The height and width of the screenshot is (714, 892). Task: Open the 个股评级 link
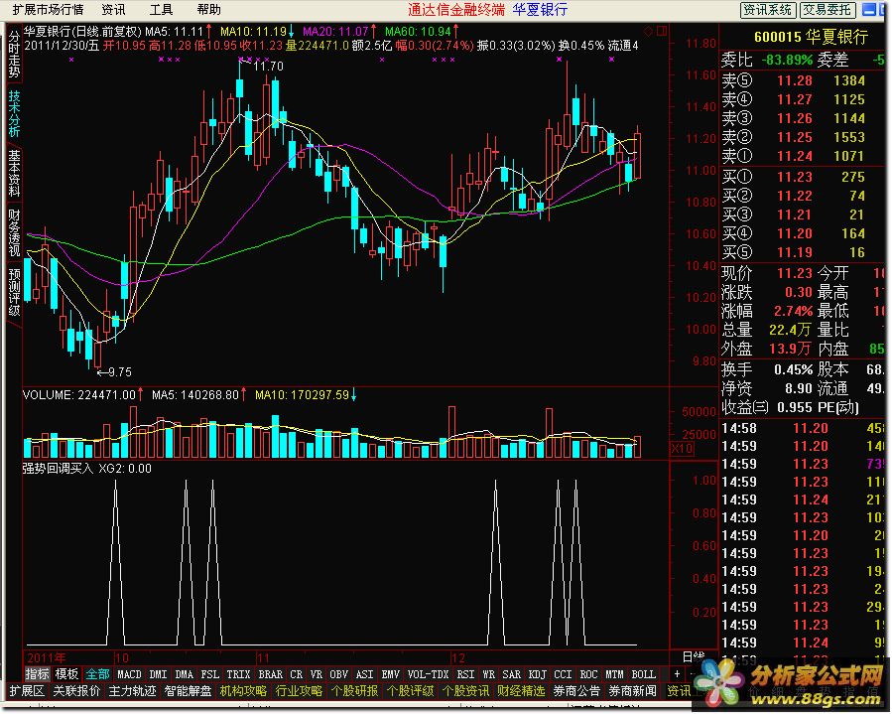coord(410,691)
